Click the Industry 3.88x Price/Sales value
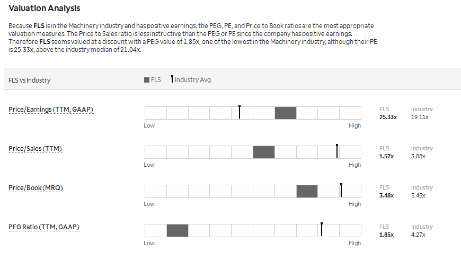This screenshot has height=261, width=461. (418, 156)
